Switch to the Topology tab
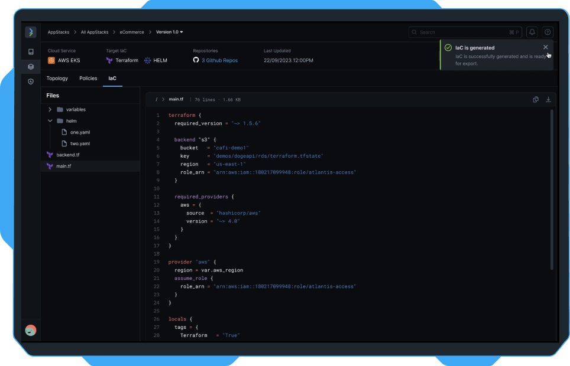 [57, 78]
